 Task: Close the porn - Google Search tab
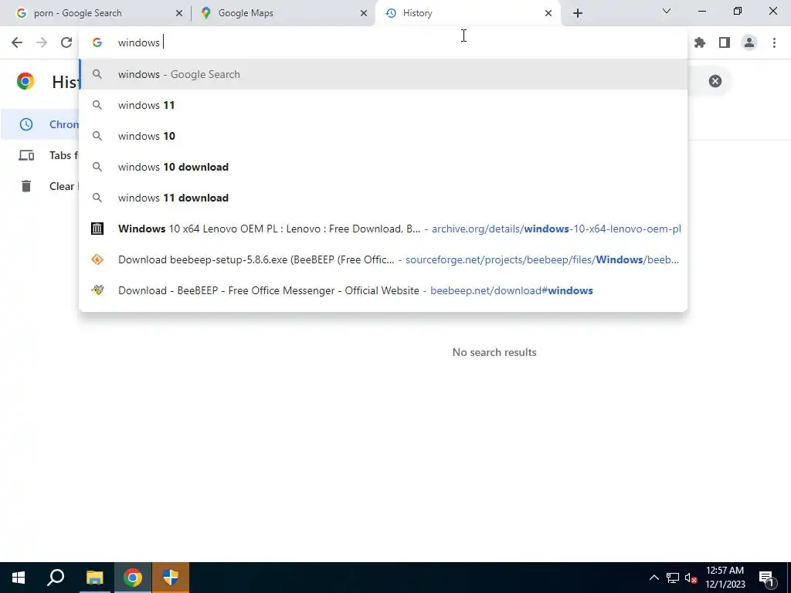click(178, 13)
